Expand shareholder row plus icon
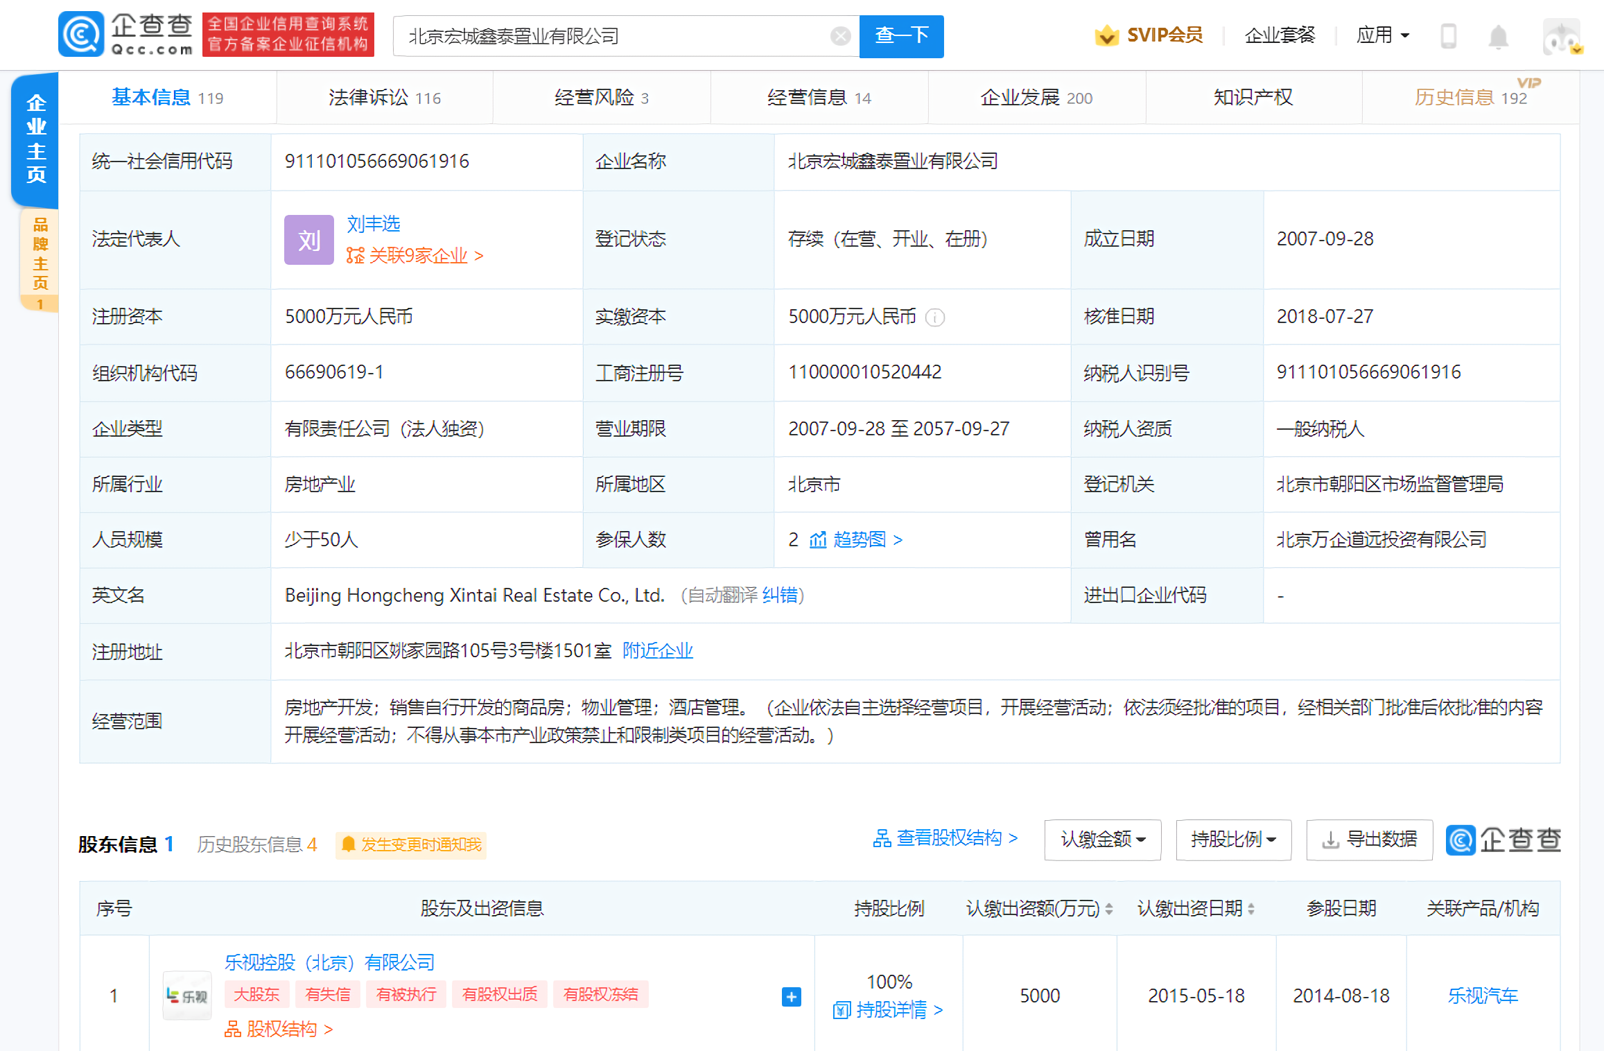Image resolution: width=1604 pixels, height=1051 pixels. click(791, 996)
